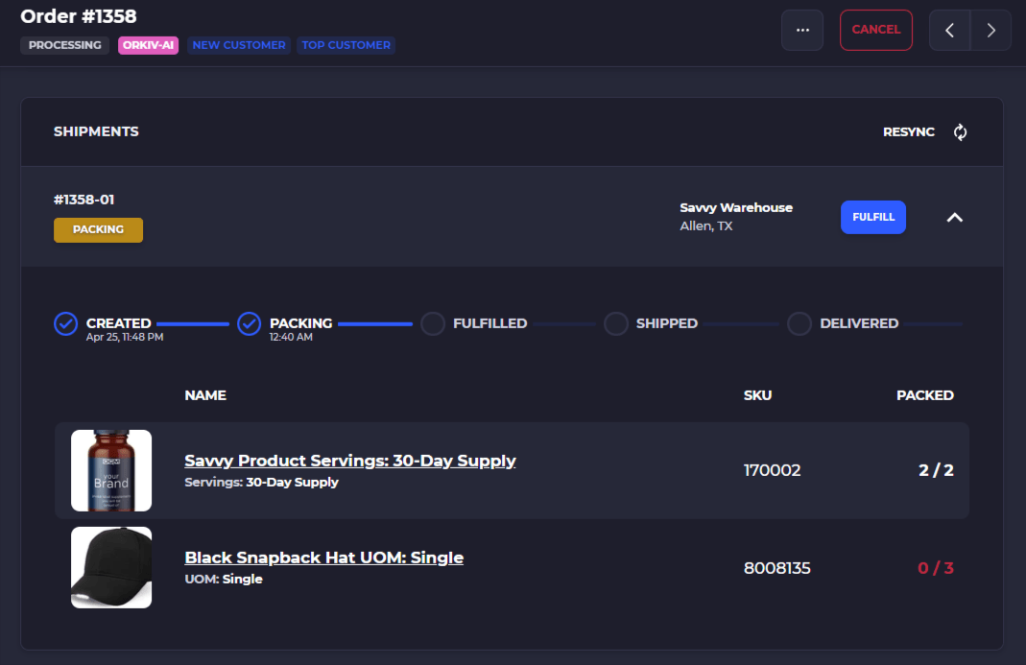Open the three-dot more options menu
Image resolution: width=1026 pixels, height=665 pixels.
pyautogui.click(x=802, y=30)
